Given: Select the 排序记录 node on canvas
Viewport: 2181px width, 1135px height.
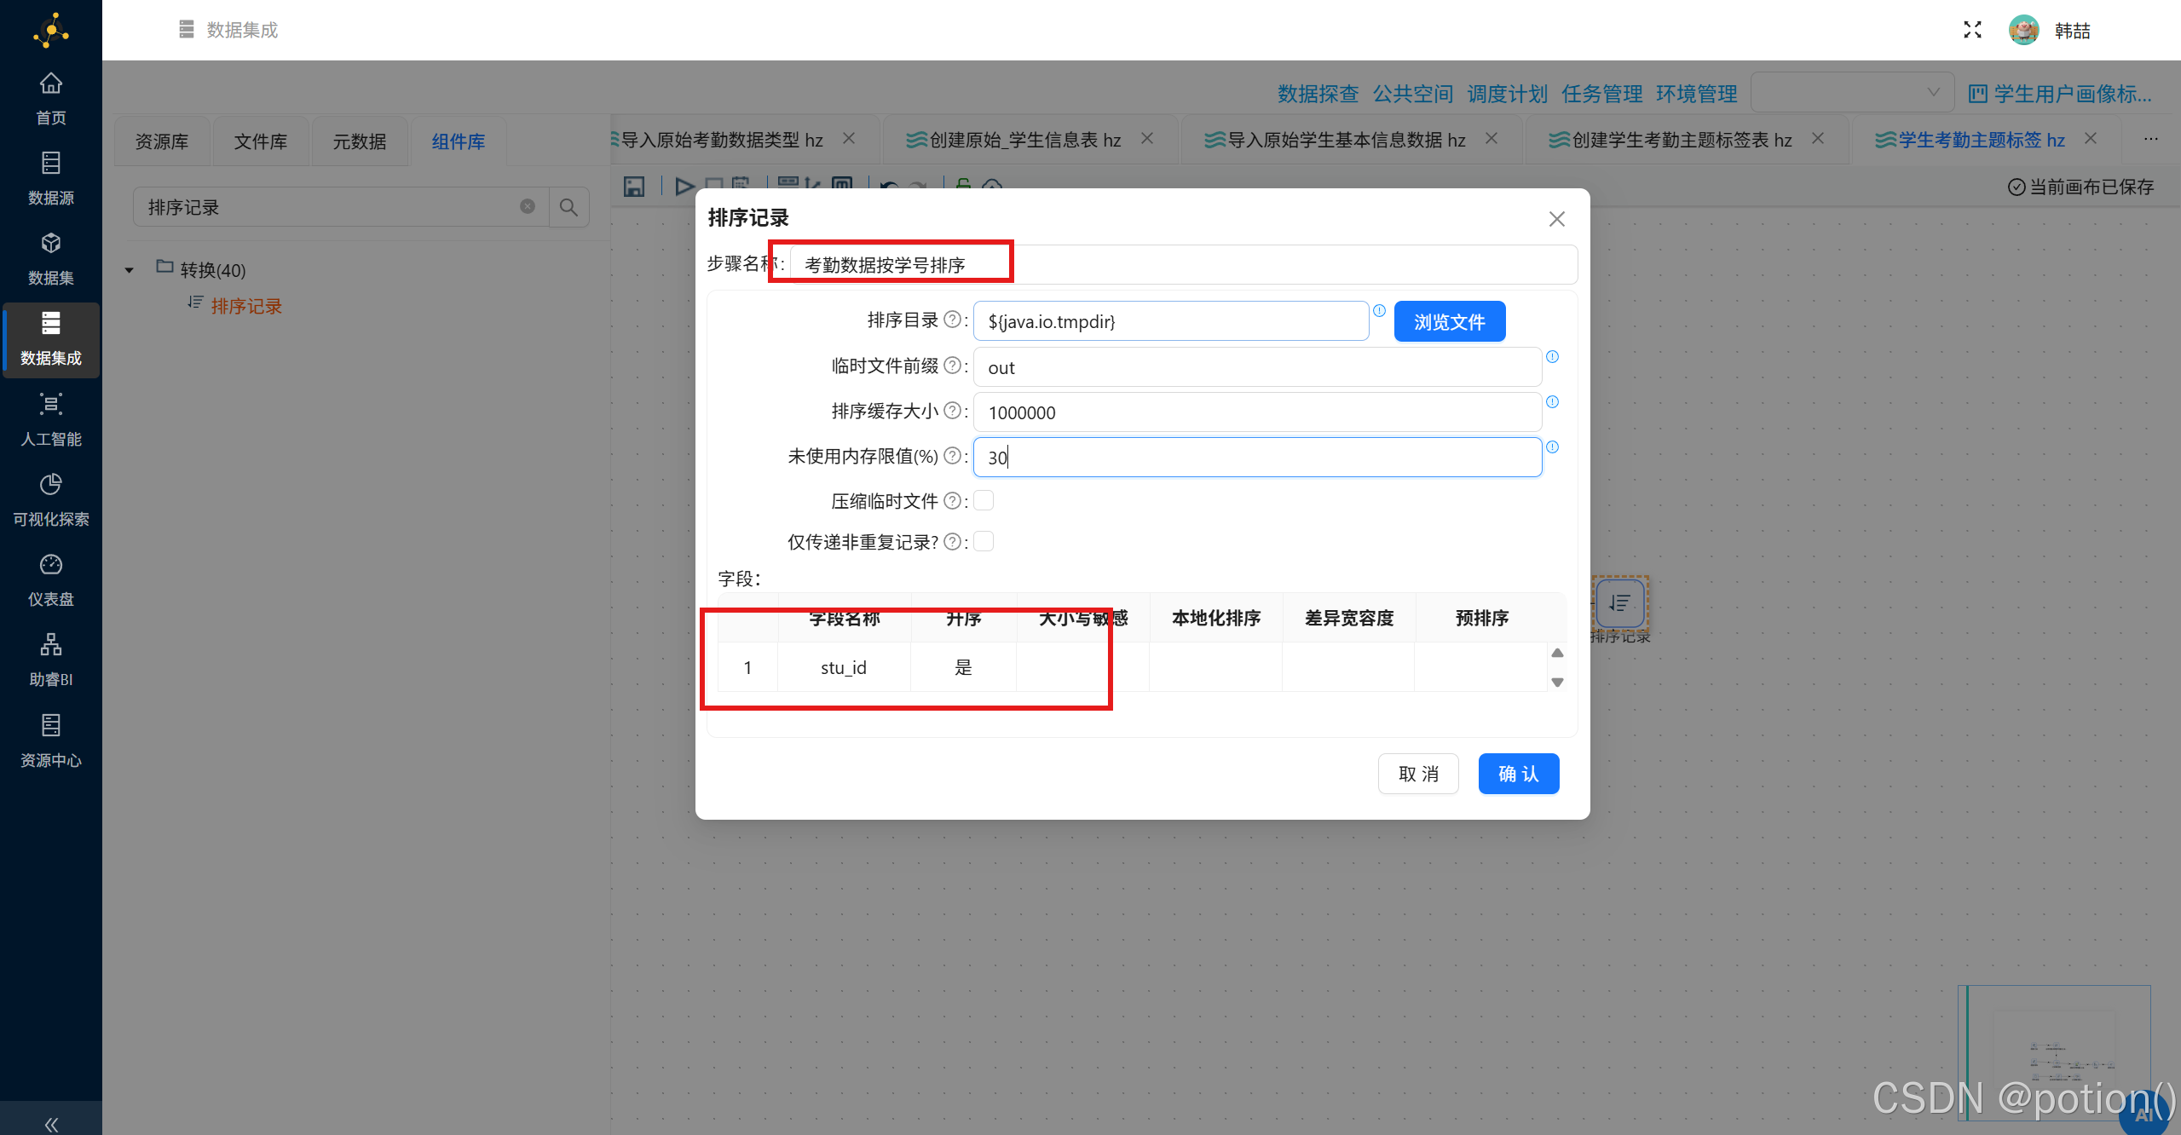Looking at the screenshot, I should [x=1620, y=603].
